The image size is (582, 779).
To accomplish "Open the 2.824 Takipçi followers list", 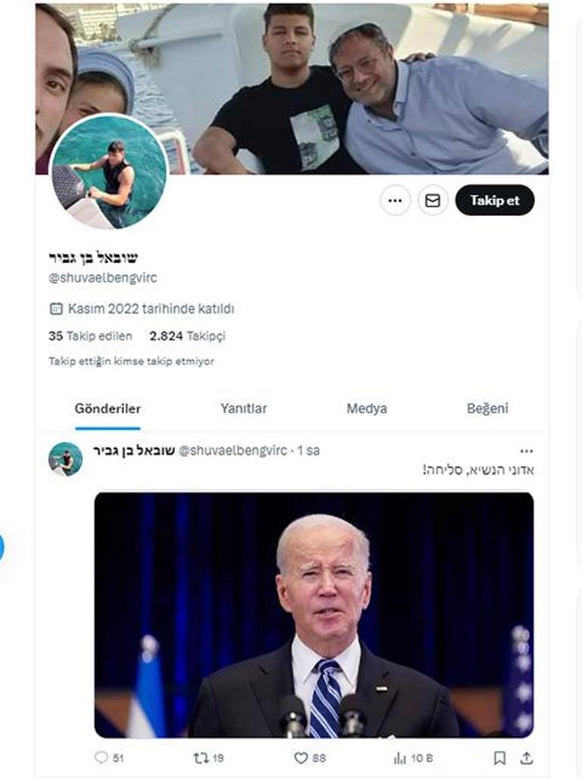I will coord(187,335).
